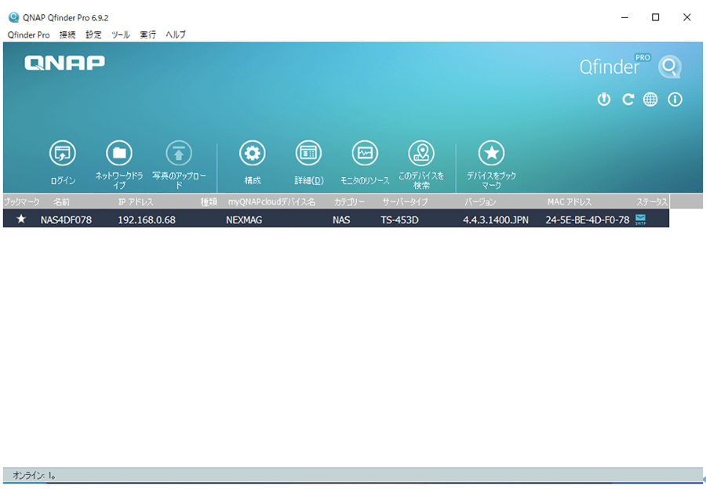
Task: Click the Qfinder Pro magnifier logo
Action: [x=670, y=67]
